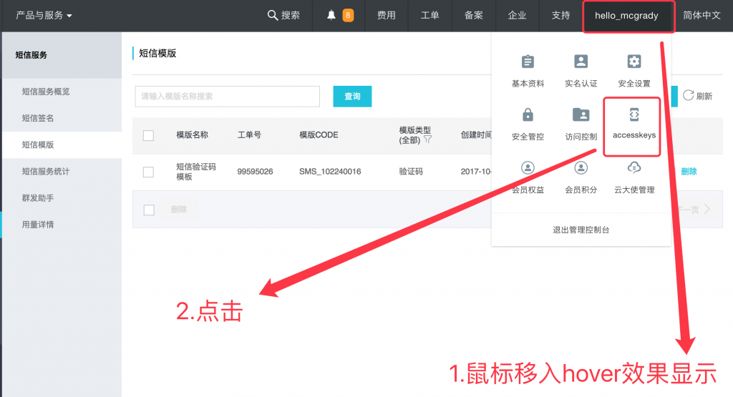Viewport: 733px width, 397px height.
Task: Toggle the checkbox beside bottom 删除 button
Action: 149,210
